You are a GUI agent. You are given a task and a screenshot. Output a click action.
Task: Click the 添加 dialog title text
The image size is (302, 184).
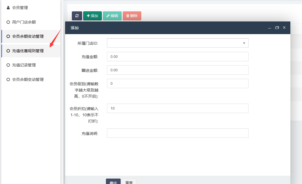click(75, 28)
